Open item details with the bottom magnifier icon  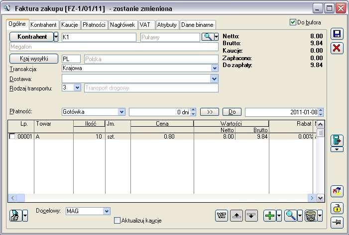(x=291, y=216)
